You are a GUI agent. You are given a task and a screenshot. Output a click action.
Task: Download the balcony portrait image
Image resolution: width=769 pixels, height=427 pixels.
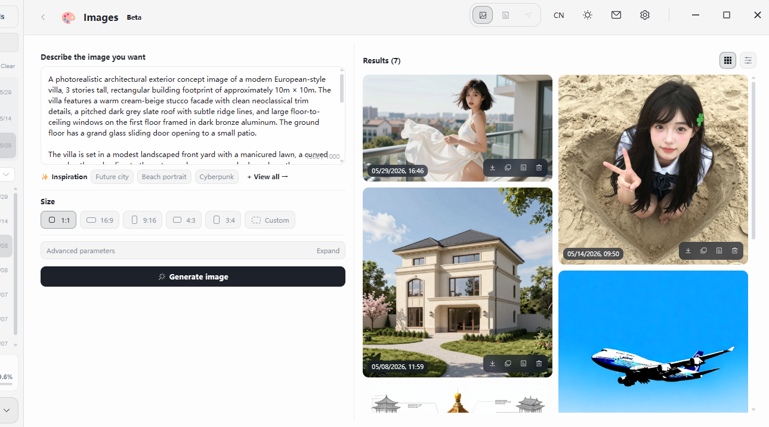492,168
